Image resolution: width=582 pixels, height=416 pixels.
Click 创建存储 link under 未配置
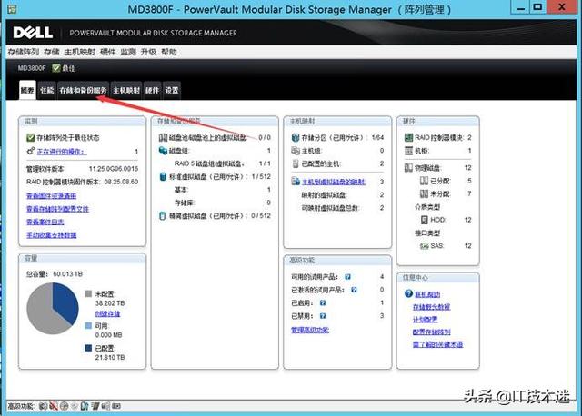107,313
